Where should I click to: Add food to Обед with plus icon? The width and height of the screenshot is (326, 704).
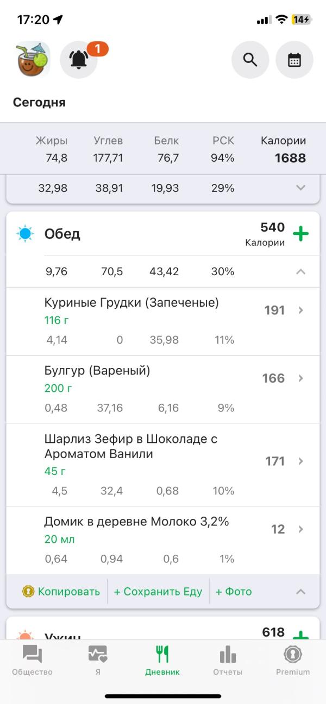[x=300, y=234]
